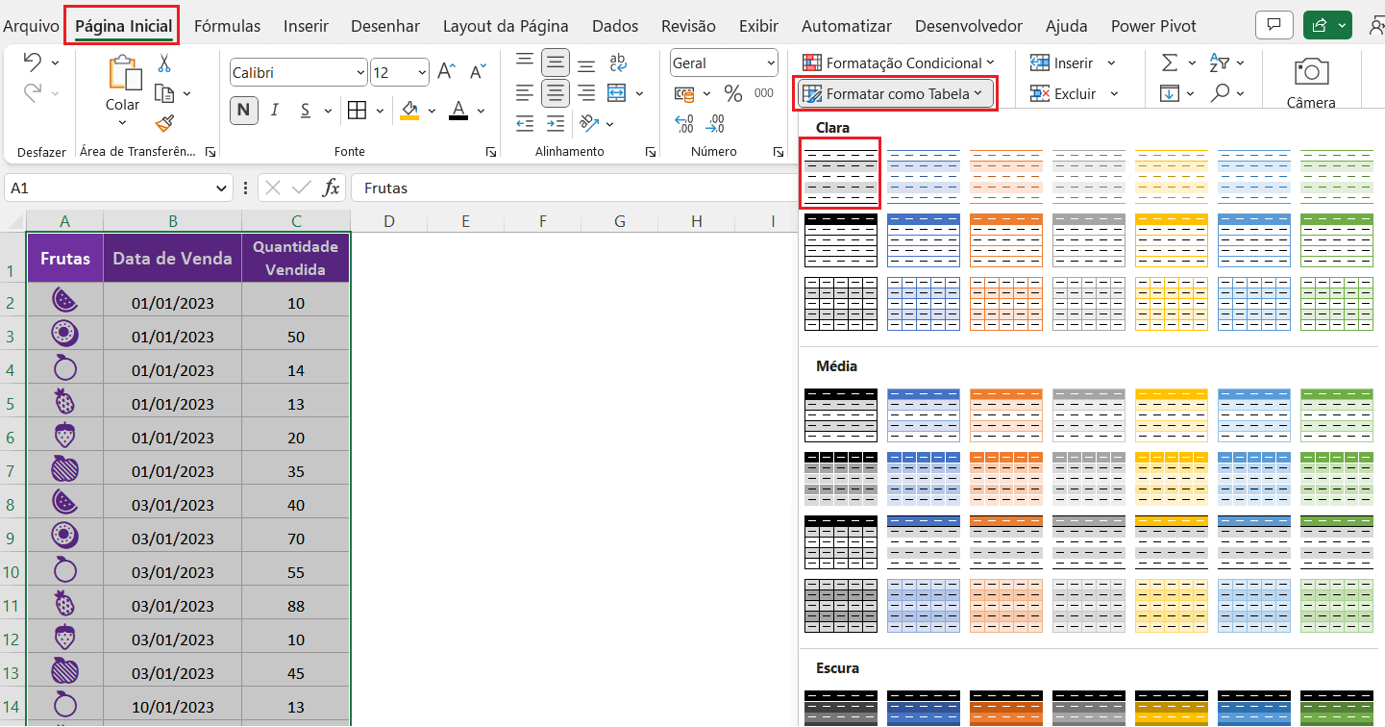This screenshot has width=1385, height=727.
Task: Click the Insert Function fx icon
Action: (x=331, y=188)
